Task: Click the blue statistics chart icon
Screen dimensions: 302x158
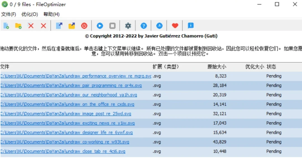Action: click(x=159, y=26)
